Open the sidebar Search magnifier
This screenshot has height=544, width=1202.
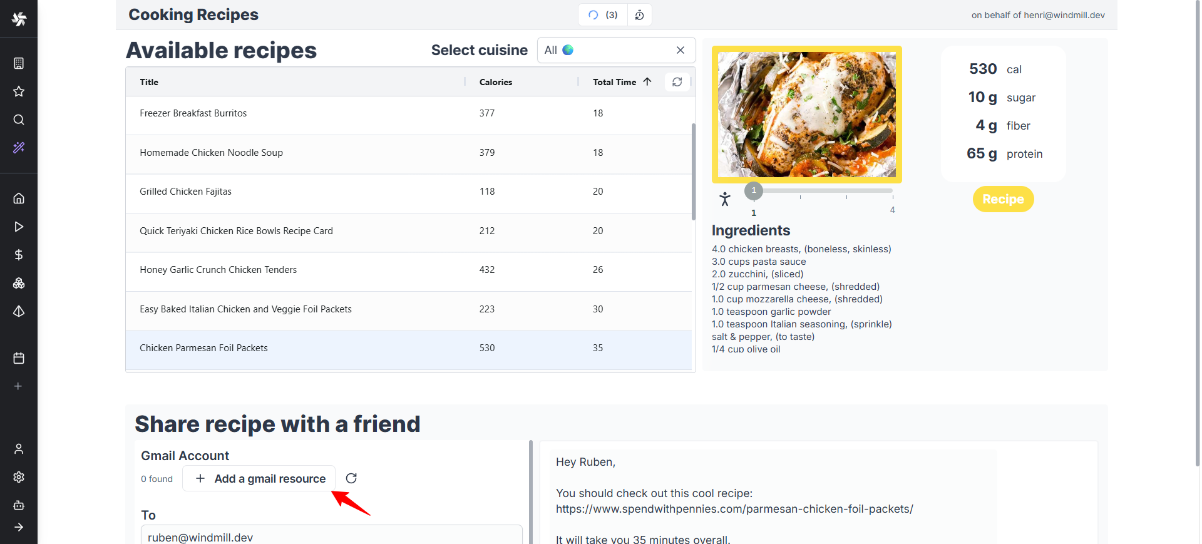[19, 120]
